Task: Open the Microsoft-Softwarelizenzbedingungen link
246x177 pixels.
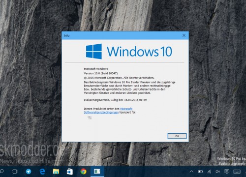Action: [108, 111]
